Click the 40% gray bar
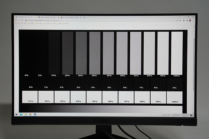 click(95, 53)
